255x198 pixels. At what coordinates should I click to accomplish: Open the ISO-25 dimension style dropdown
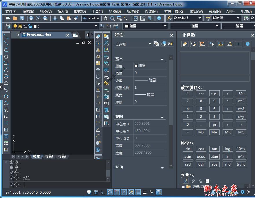click(238, 18)
